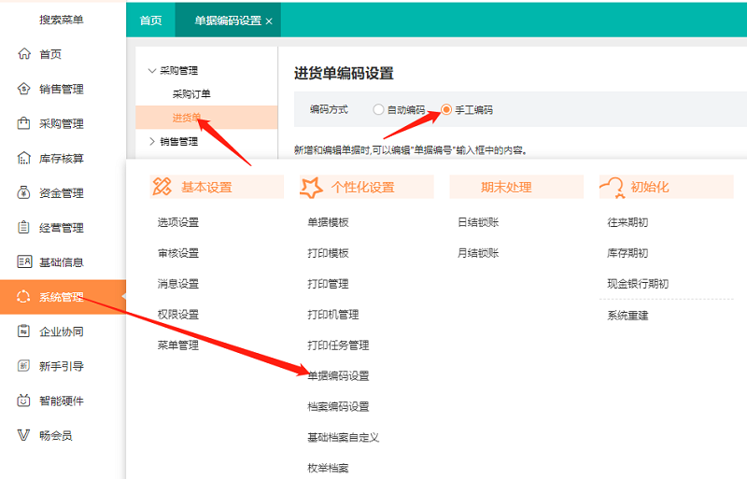Expand the 销售管理 tree node
The height and width of the screenshot is (479, 747).
pos(152,142)
